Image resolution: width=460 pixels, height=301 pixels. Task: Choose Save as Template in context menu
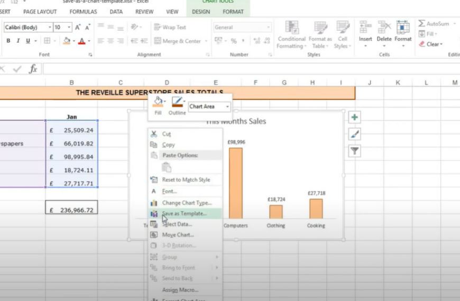point(186,214)
